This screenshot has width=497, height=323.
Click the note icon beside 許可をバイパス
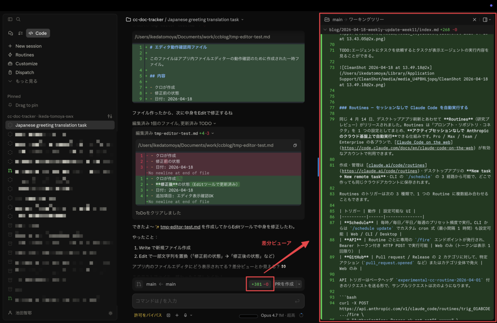pyautogui.click(x=169, y=315)
